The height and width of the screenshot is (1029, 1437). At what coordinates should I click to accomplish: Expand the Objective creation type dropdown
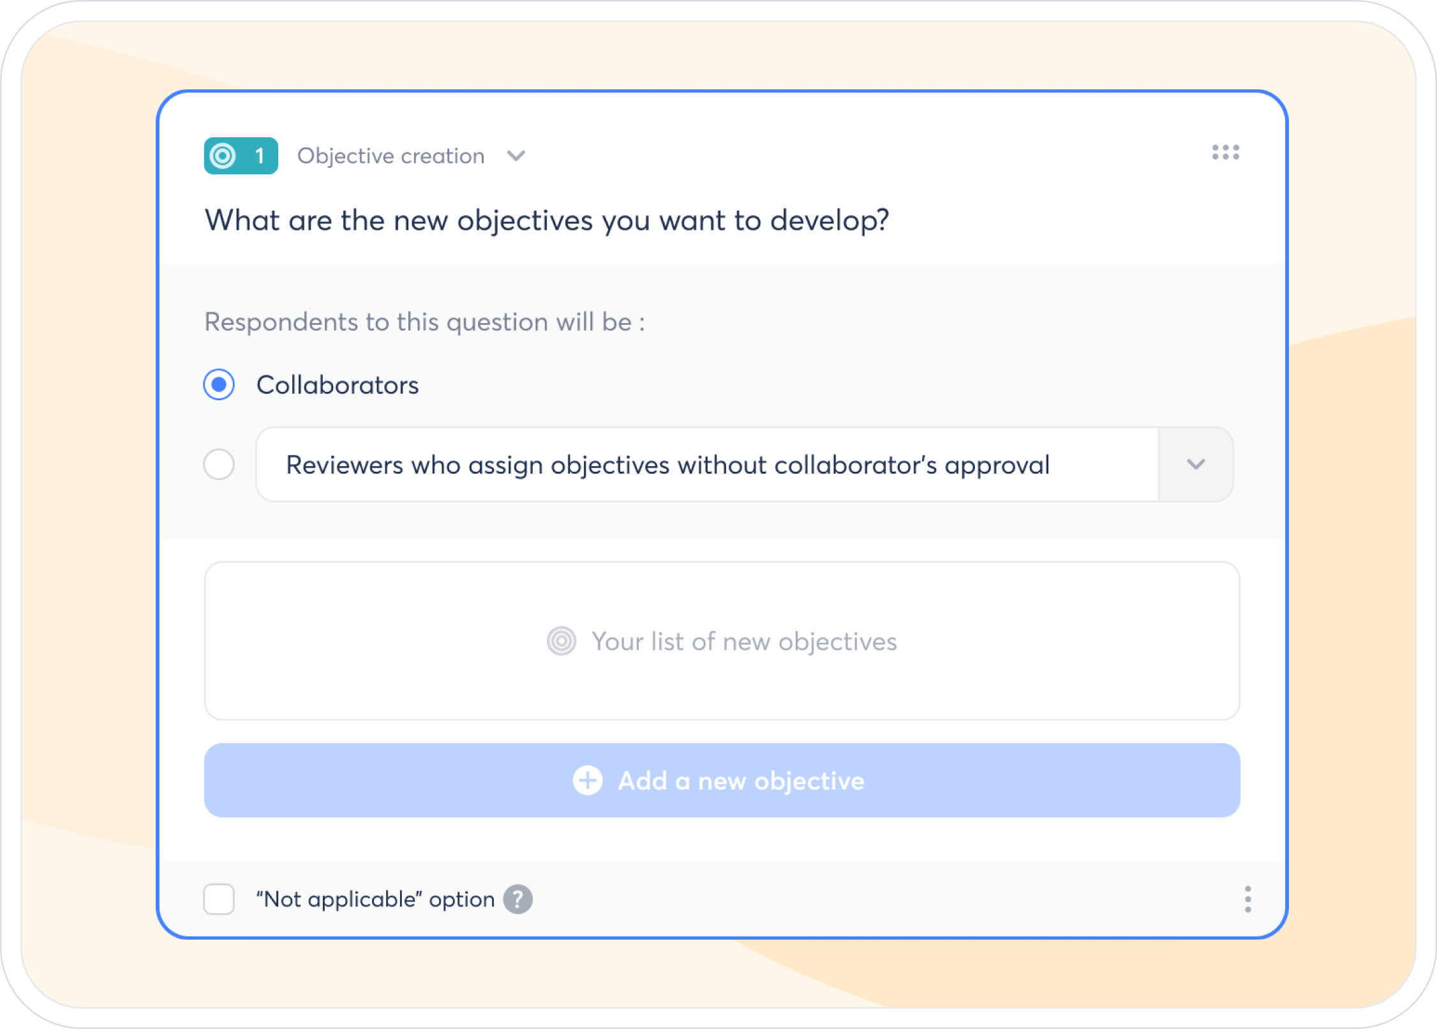pos(516,156)
